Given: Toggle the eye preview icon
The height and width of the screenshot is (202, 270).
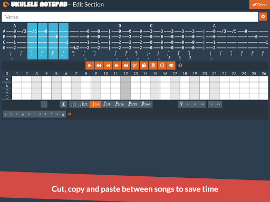Looking at the screenshot, I should tap(171, 66).
